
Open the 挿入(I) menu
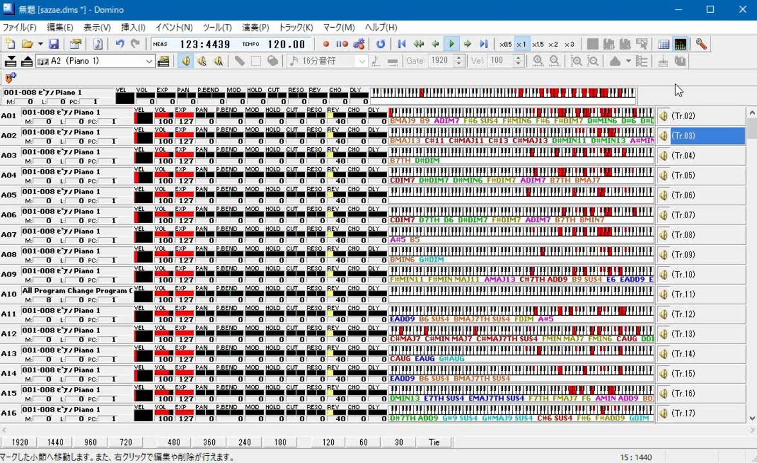tap(133, 28)
